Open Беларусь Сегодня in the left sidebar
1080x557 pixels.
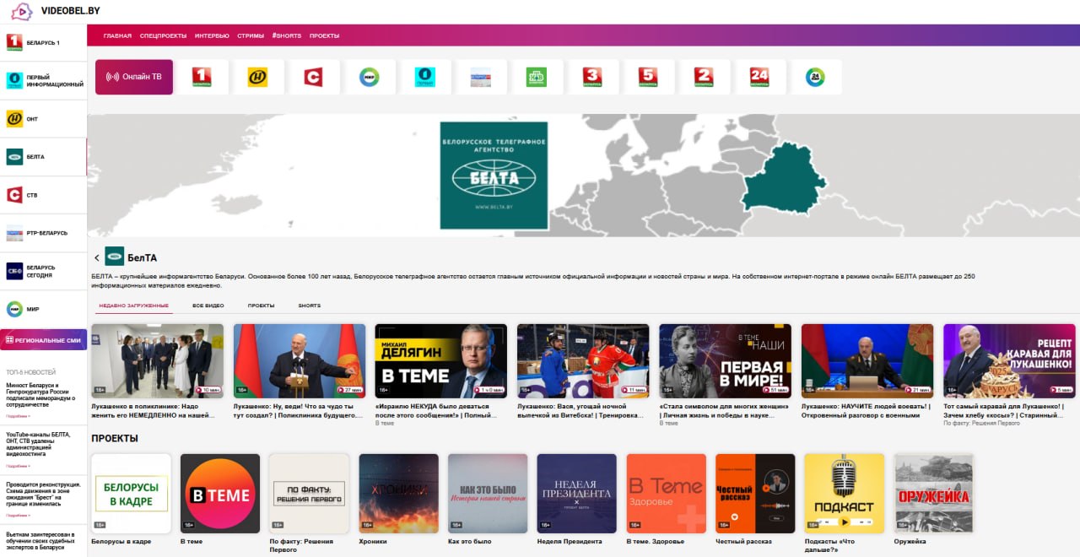point(42,271)
